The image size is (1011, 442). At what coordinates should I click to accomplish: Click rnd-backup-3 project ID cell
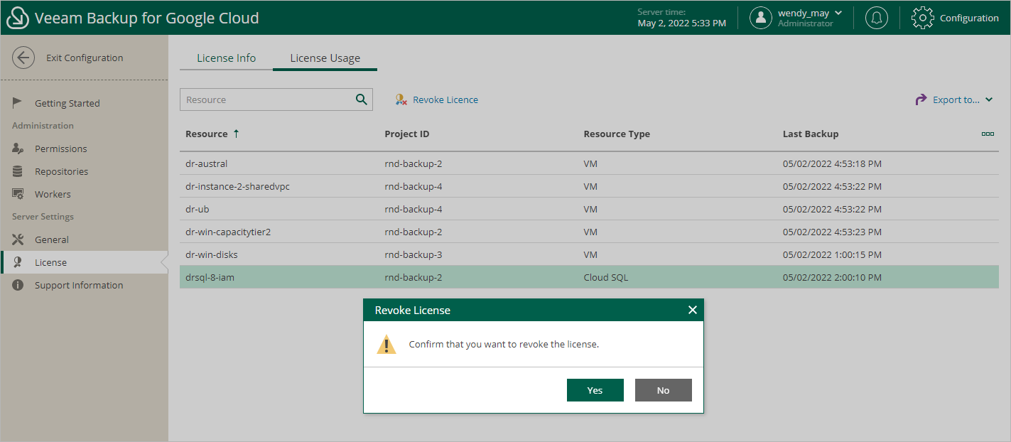click(413, 254)
